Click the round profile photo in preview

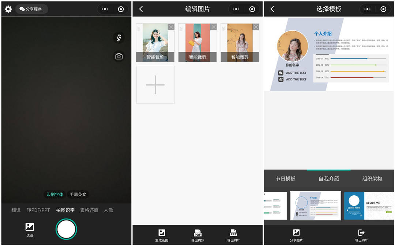(293, 46)
